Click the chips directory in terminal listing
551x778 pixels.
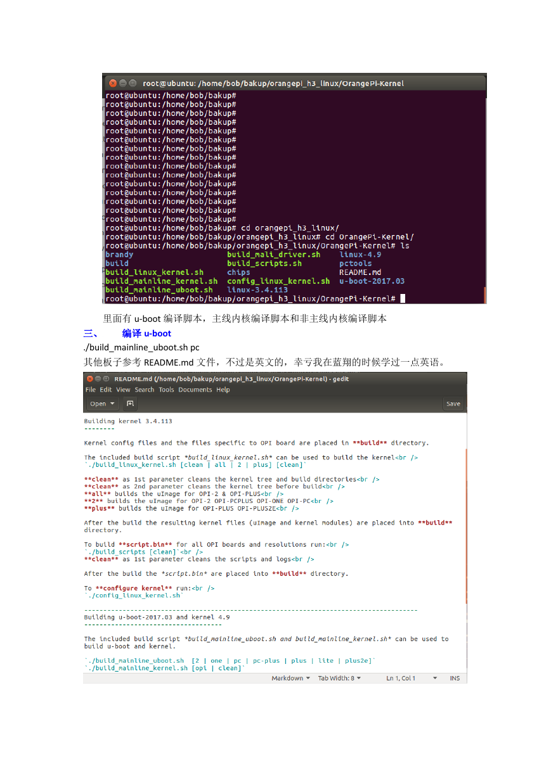click(x=238, y=272)
